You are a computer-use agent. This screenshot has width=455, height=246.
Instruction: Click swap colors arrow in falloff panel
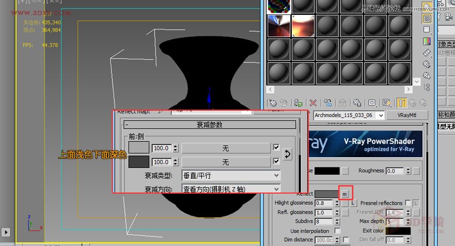(x=287, y=154)
